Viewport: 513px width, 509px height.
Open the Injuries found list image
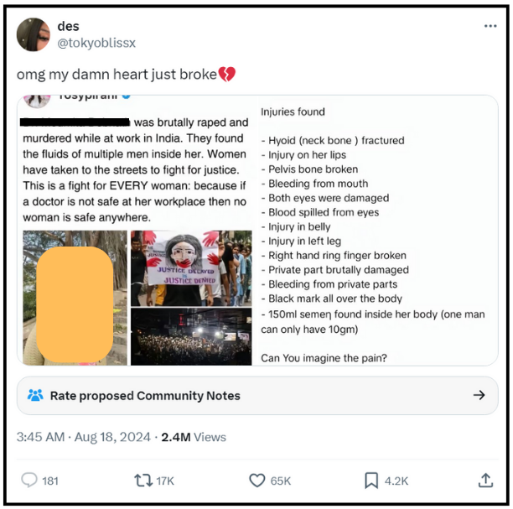click(x=376, y=231)
